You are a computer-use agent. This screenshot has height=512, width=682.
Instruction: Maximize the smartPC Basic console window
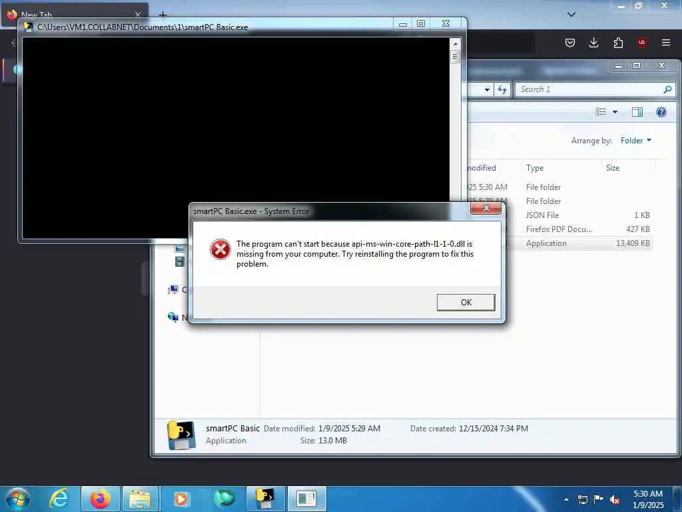tap(421, 23)
